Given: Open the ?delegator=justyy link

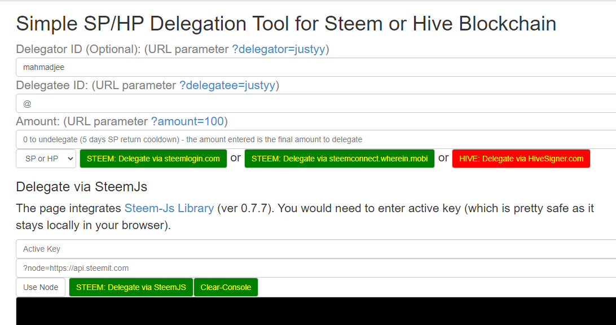Looking at the screenshot, I should point(279,49).
